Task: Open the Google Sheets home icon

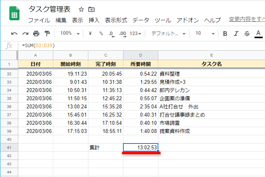Action: pyautogui.click(x=14, y=13)
